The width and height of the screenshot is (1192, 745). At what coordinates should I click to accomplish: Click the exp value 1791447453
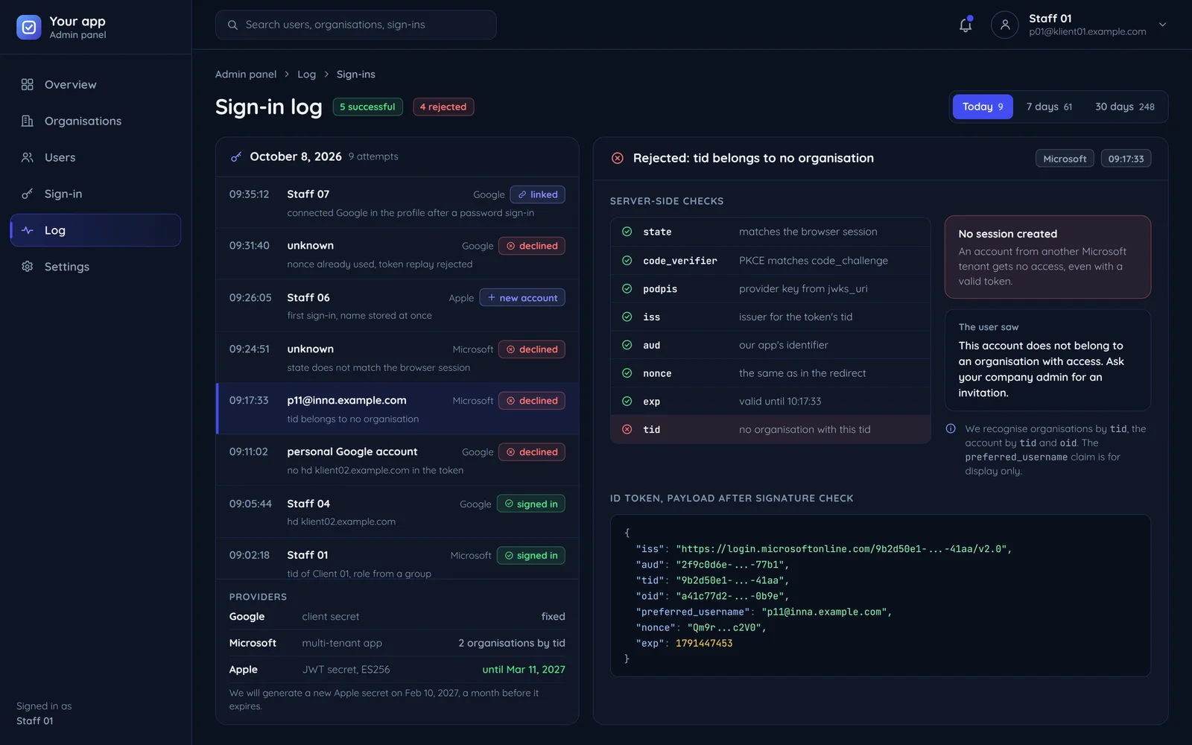click(704, 644)
